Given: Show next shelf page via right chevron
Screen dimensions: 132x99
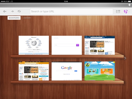Looking at the screenshot, I should 125,58.
